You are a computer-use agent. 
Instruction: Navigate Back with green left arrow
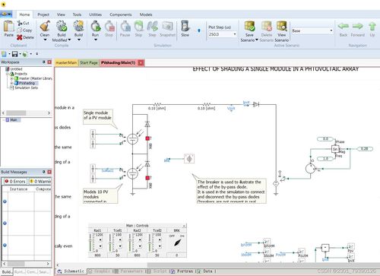pyautogui.click(x=344, y=26)
